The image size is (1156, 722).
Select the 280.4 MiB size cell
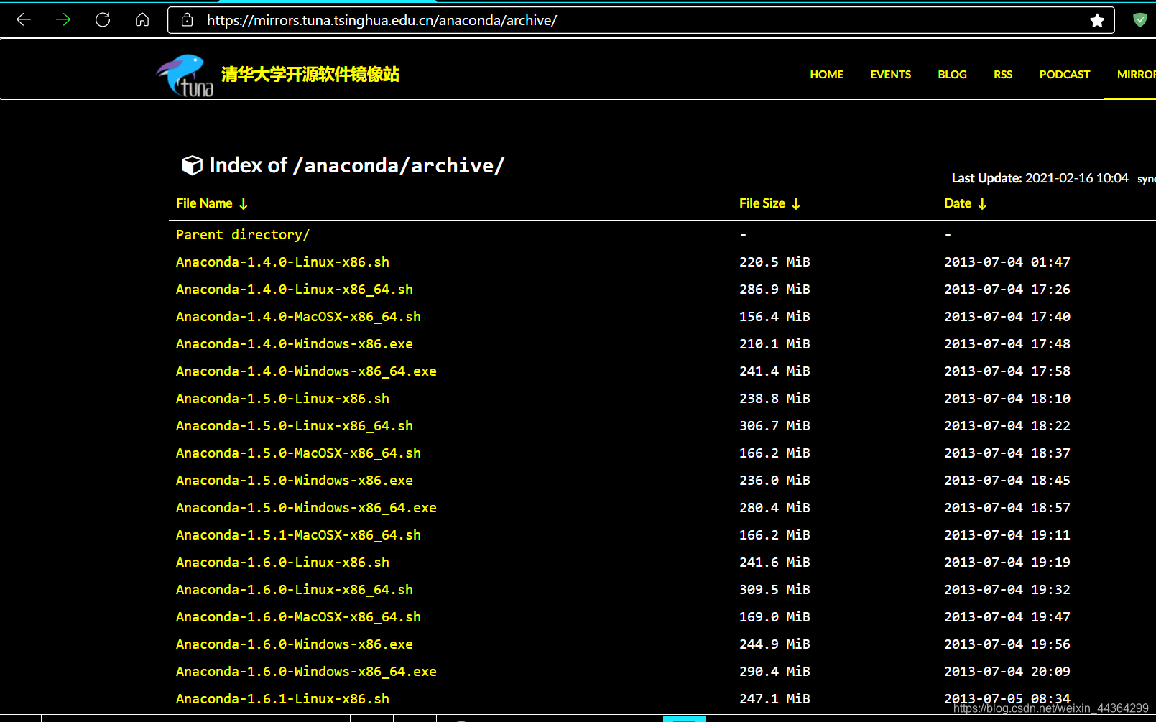point(774,508)
